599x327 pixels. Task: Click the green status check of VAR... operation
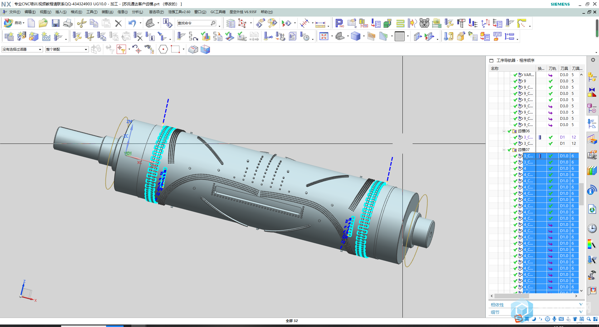tap(515, 75)
